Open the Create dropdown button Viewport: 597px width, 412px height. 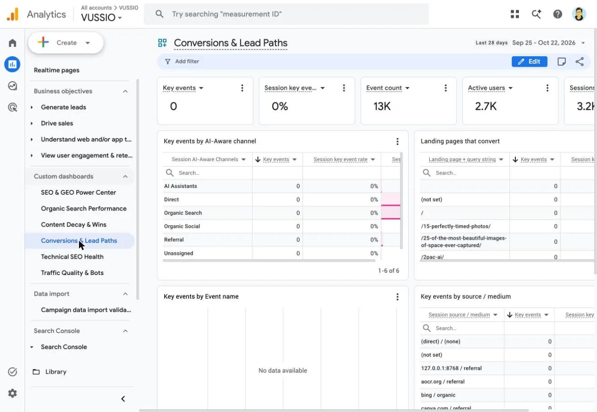click(66, 43)
